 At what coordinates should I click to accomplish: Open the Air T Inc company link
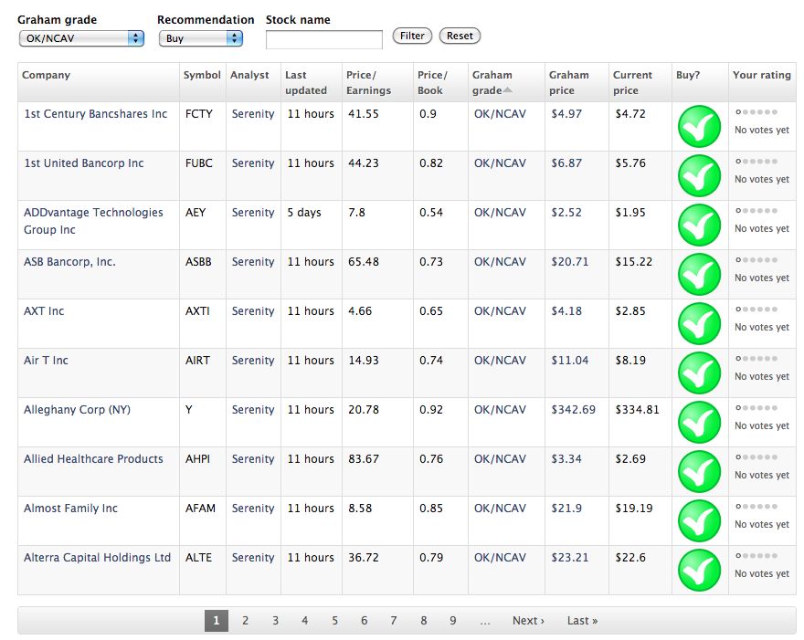click(47, 361)
